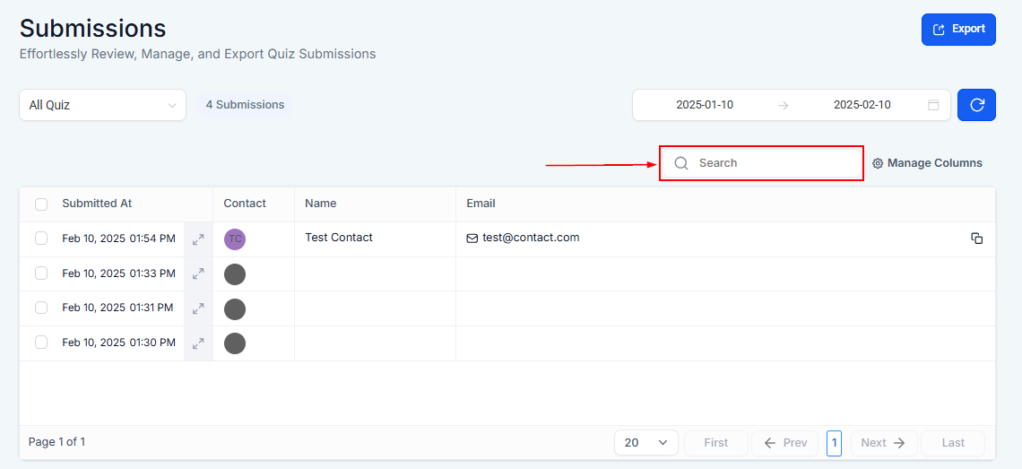Image resolution: width=1022 pixels, height=469 pixels.
Task: Open the calendar icon in date range
Action: pos(933,105)
